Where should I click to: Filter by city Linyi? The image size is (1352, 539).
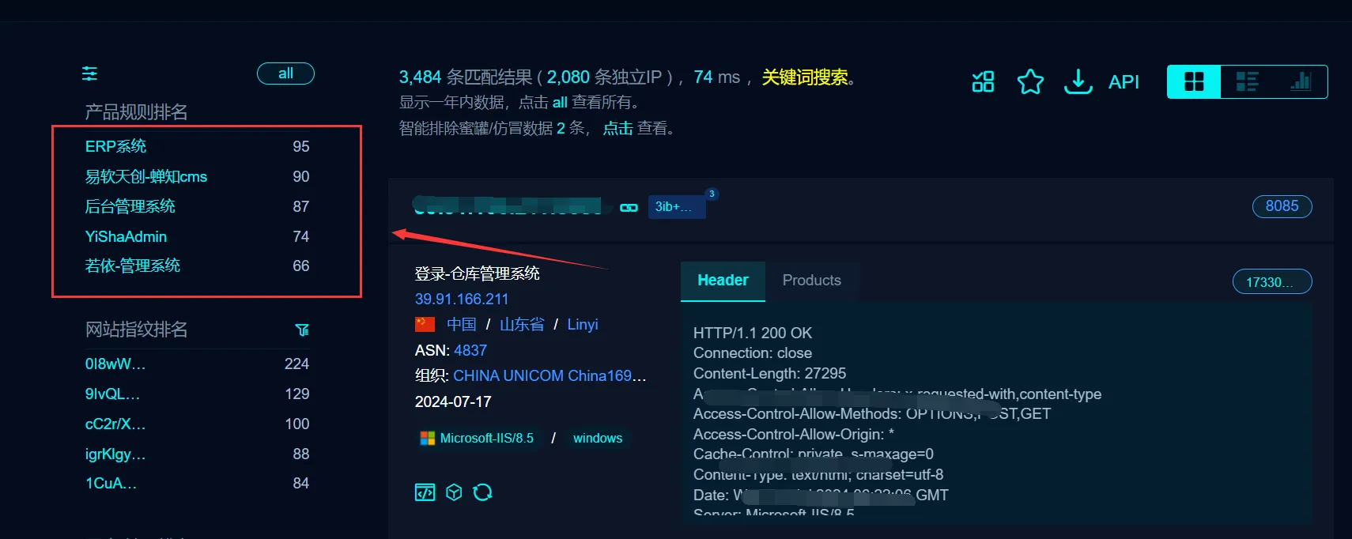(x=583, y=324)
